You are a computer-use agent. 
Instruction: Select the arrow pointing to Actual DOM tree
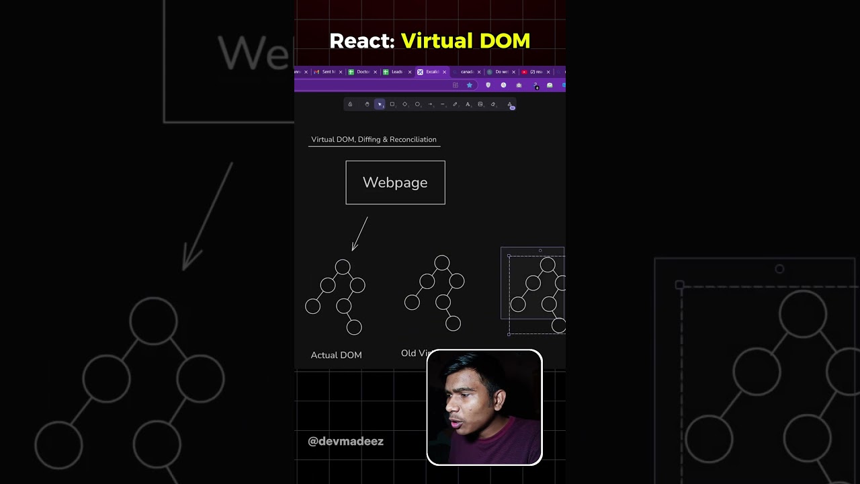[360, 233]
